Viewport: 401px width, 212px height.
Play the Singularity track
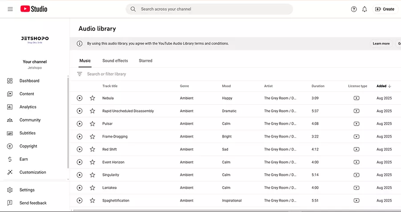coord(80,175)
